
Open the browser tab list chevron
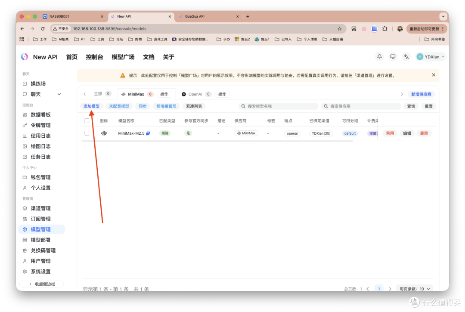[x=443, y=17]
